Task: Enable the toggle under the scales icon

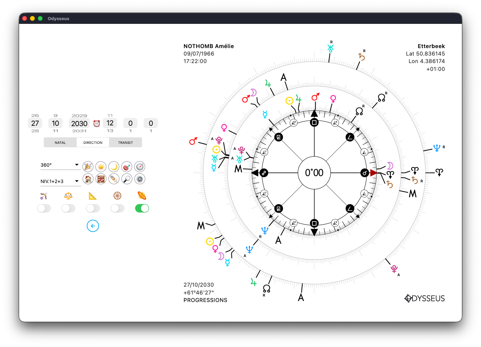Action: click(68, 208)
